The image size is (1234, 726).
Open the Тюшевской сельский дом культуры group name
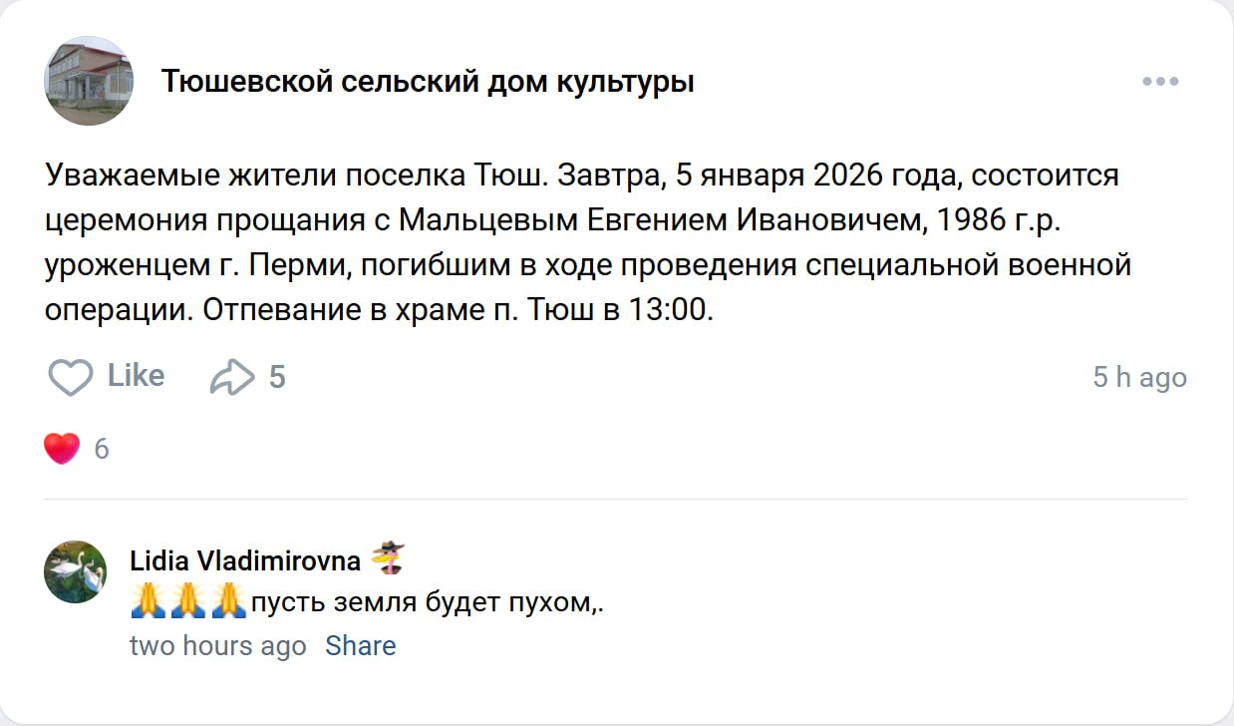click(x=428, y=82)
